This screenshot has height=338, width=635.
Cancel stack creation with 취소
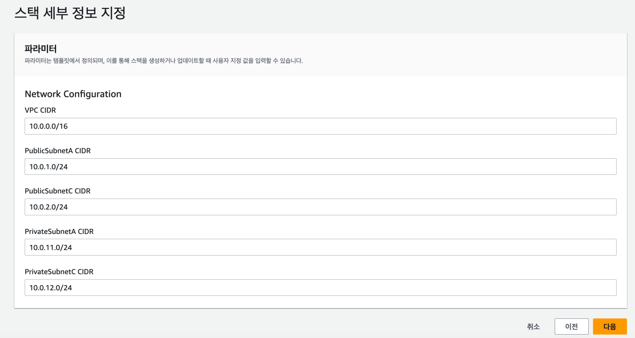[533, 326]
